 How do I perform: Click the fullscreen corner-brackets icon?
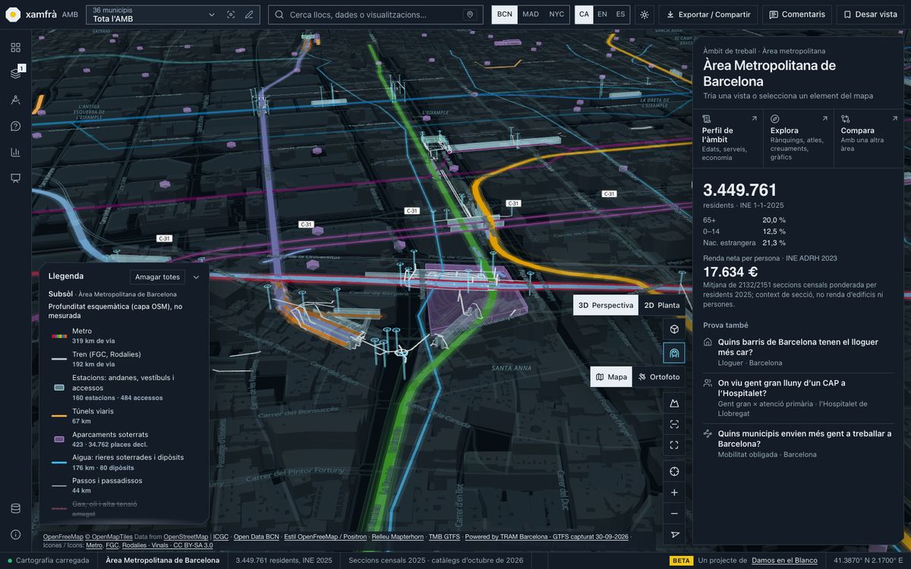point(674,445)
